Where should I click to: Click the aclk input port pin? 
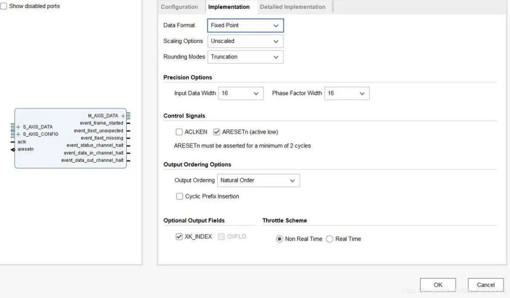(13, 142)
